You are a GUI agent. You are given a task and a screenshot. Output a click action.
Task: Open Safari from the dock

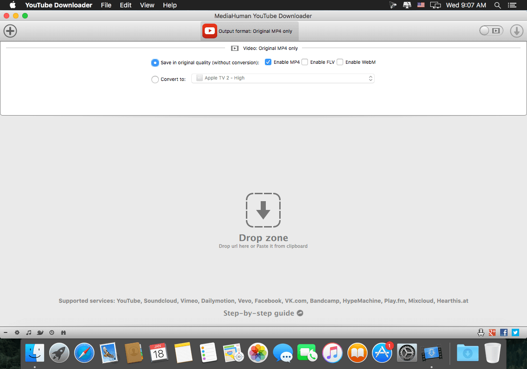[84, 353]
